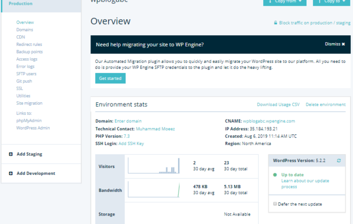Click Add Development label

click(x=36, y=173)
